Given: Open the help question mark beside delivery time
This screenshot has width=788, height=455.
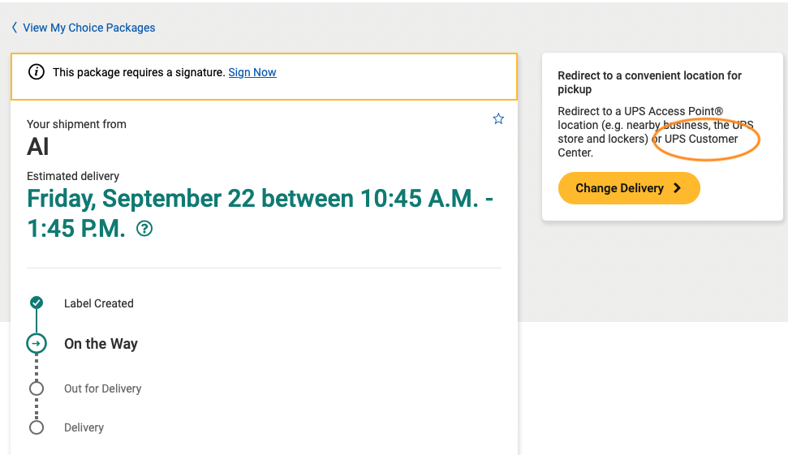Looking at the screenshot, I should click(144, 230).
